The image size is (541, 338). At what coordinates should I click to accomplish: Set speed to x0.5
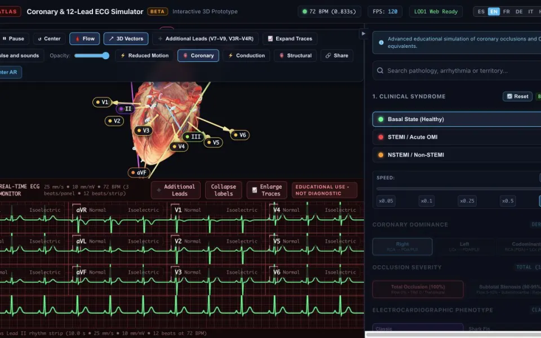(x=508, y=201)
